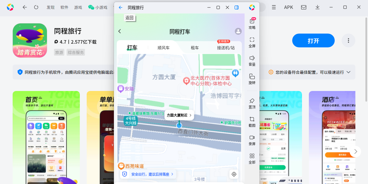The image size is (368, 184).
Task: Start recording with the 录屏 tool
Action: [x=251, y=140]
